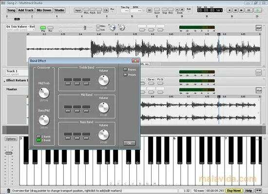Click the Rewind transport button
268x194 pixels.
(x=235, y=10)
